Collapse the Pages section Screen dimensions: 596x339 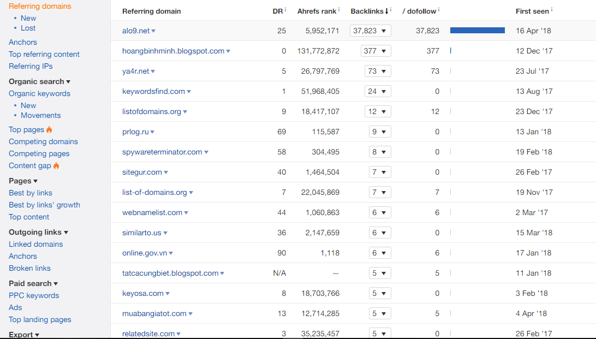(x=23, y=181)
